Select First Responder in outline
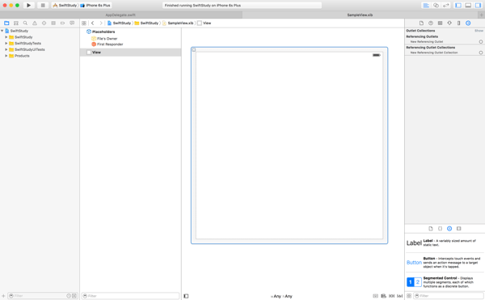The image size is (485, 300). click(x=107, y=44)
